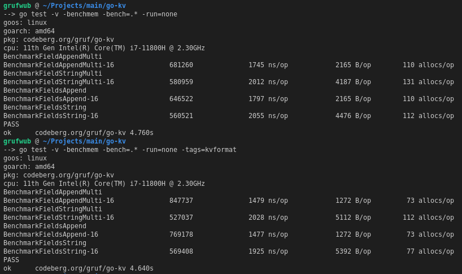
Task: Click the 4.760s test duration
Action: (142, 133)
